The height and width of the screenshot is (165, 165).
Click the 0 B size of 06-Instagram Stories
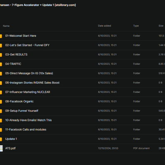click(160, 82)
